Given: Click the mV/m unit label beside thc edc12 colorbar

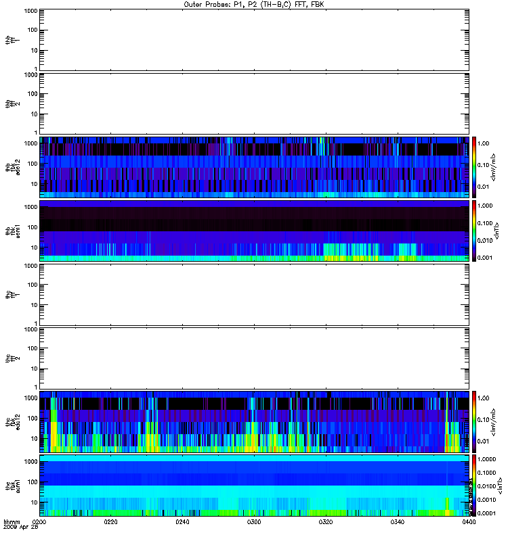Looking at the screenshot, I should [x=494, y=421].
